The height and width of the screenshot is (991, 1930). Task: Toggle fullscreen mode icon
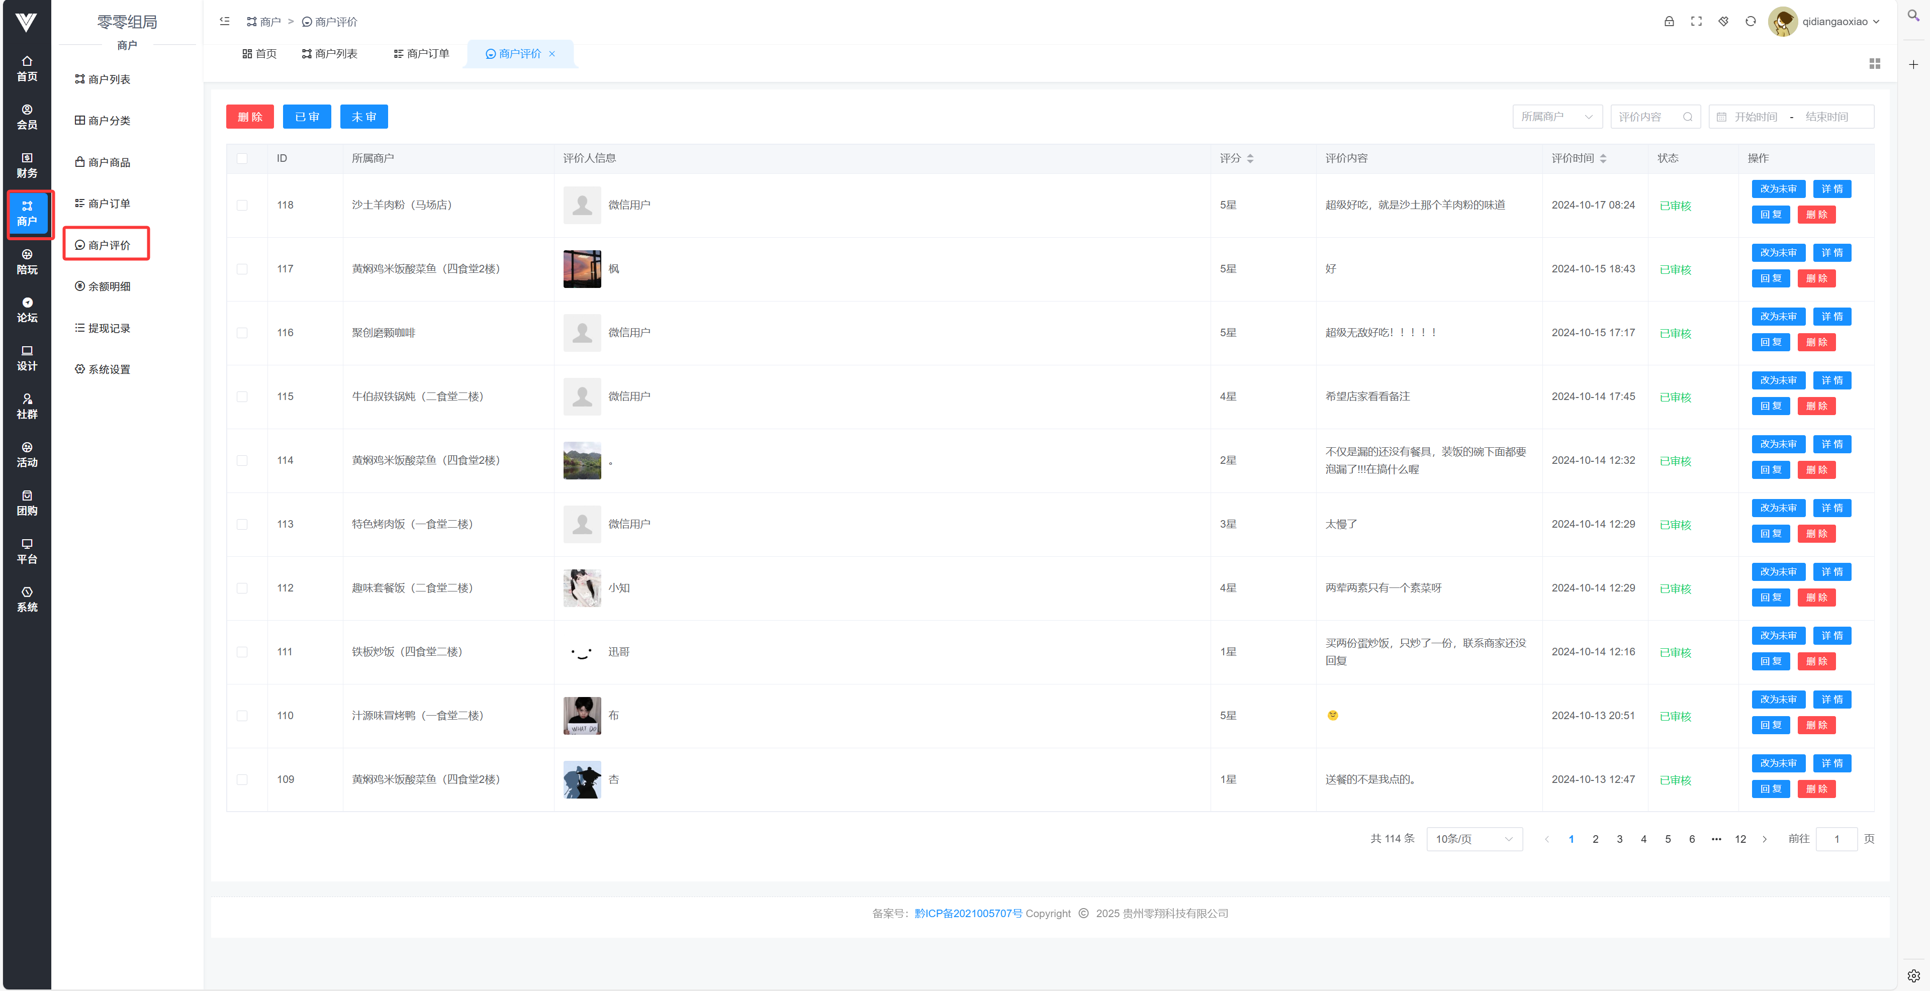(1696, 22)
